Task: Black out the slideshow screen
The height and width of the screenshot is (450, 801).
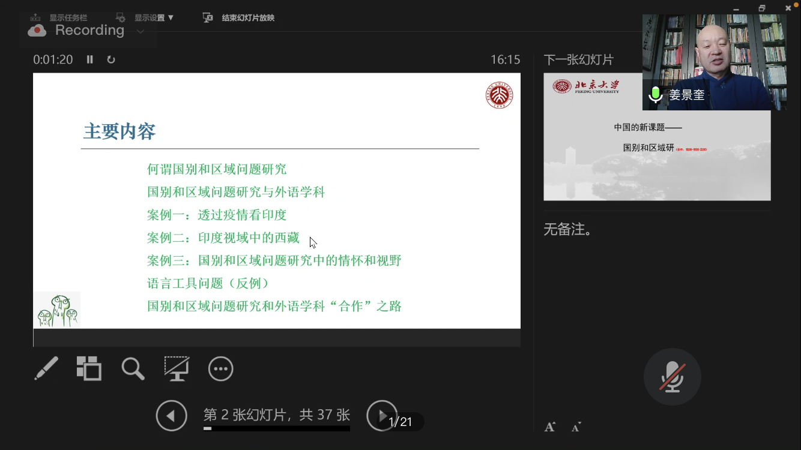Action: click(177, 368)
